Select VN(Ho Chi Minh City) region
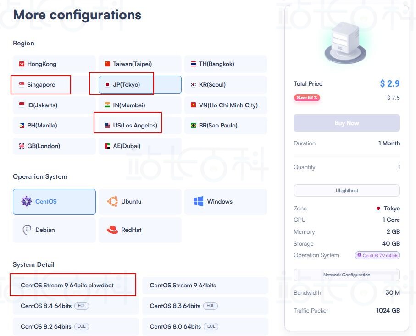Screen dimensions: 416x336 tap(226, 105)
